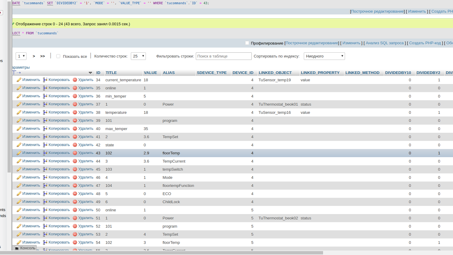Open the options triangle dropdown in table header
This screenshot has width=453, height=255.
(90, 73)
